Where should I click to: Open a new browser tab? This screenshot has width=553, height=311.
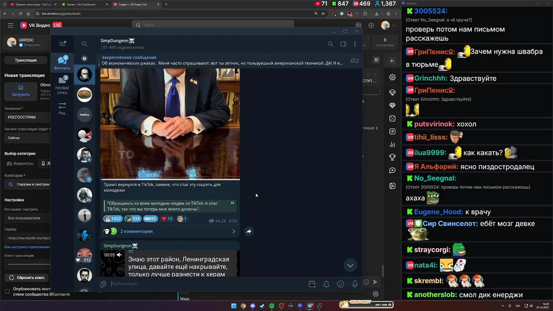click(x=166, y=4)
